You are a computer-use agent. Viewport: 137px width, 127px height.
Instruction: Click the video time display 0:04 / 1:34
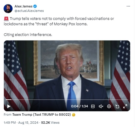(80, 106)
